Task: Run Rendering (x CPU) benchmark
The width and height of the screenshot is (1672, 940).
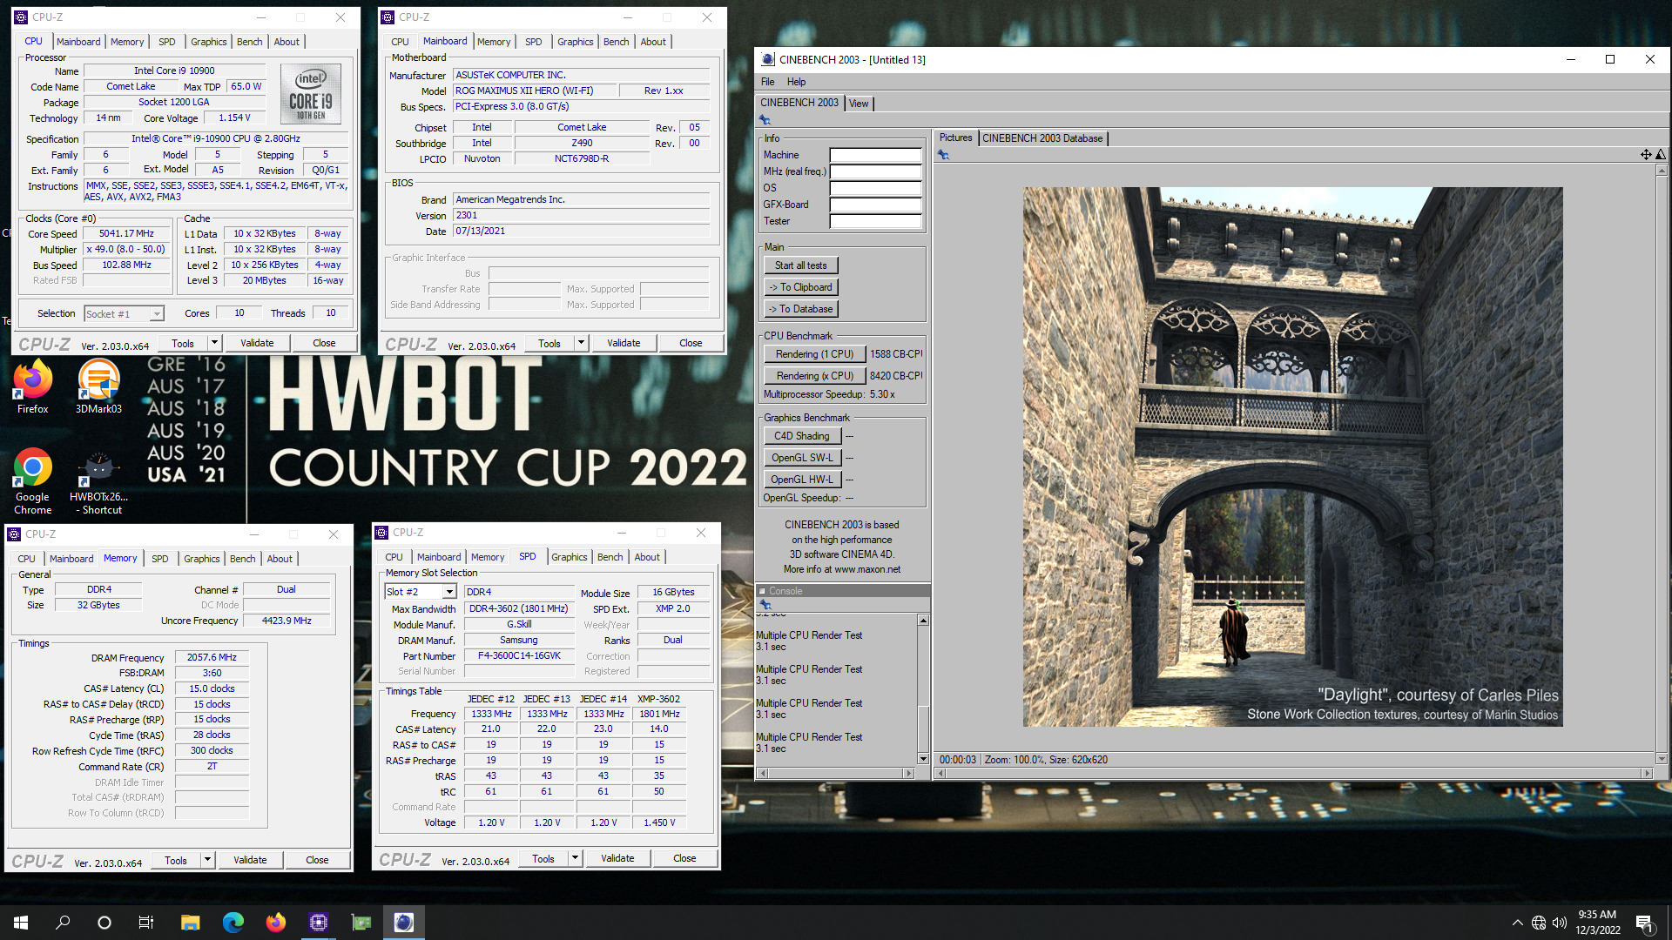Action: click(x=815, y=376)
